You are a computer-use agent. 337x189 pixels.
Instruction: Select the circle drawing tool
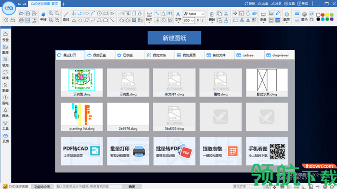[99, 13]
